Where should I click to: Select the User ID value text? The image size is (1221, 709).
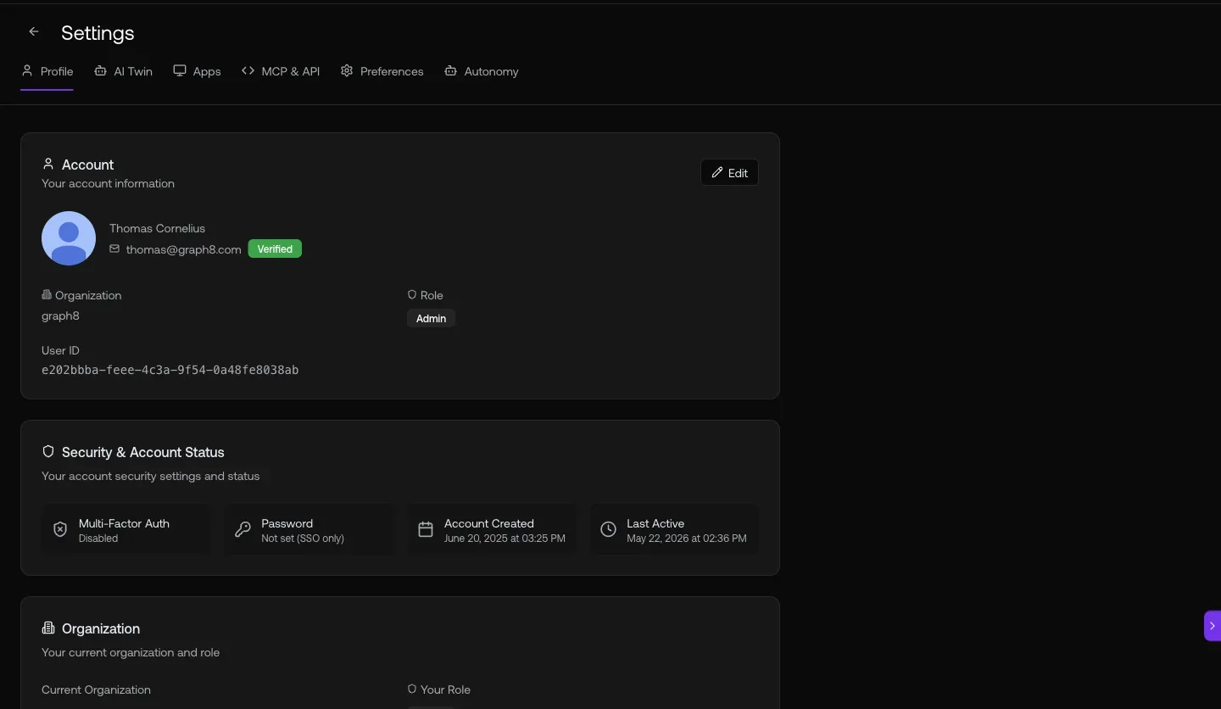coord(170,370)
